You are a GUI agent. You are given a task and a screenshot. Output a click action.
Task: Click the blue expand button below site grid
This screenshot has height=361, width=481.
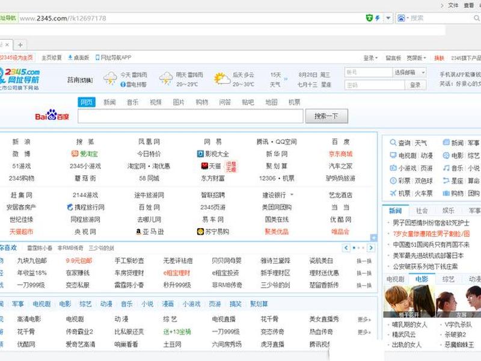point(373,238)
